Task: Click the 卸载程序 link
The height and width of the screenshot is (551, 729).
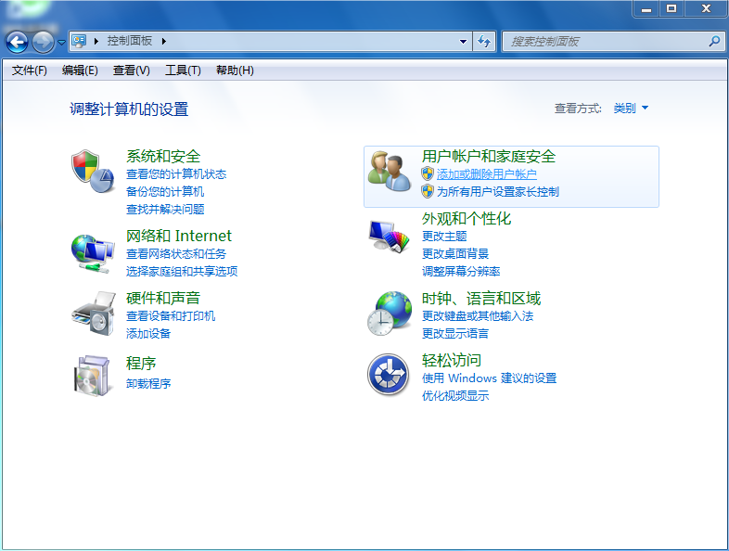Action: (148, 384)
